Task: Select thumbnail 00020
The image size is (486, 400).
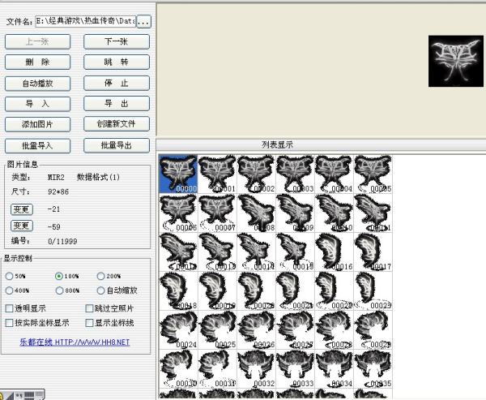Action: coord(256,291)
